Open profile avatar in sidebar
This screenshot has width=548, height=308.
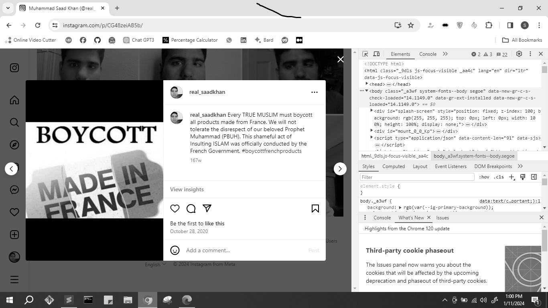(14, 257)
